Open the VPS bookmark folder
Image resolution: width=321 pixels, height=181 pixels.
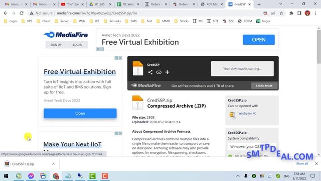[x=27, y=21]
